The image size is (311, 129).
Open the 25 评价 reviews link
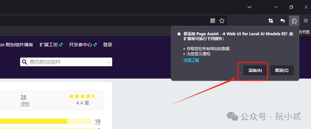tap(25, 101)
